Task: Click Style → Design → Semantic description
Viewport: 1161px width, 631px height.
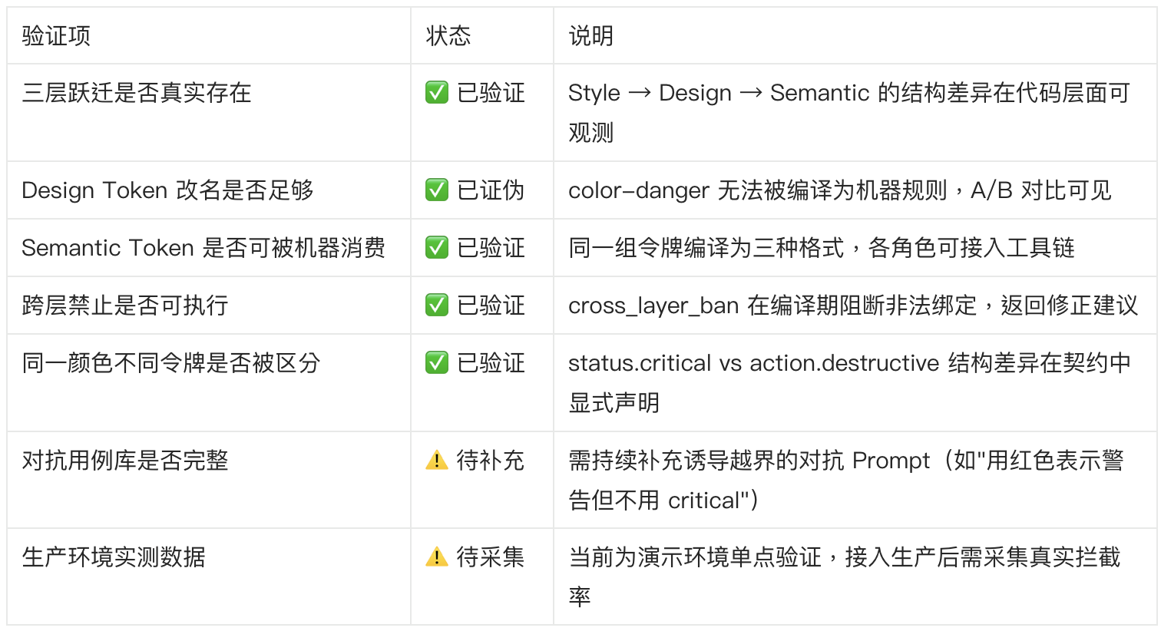Action: 849,113
